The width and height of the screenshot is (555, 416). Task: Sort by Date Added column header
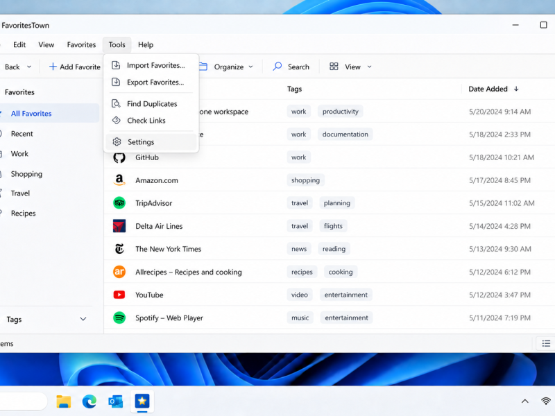pyautogui.click(x=488, y=89)
